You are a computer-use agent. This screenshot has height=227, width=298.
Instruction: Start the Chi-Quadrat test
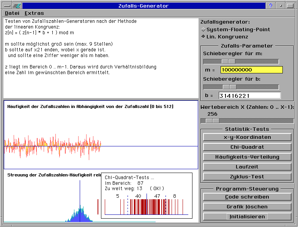247,147
